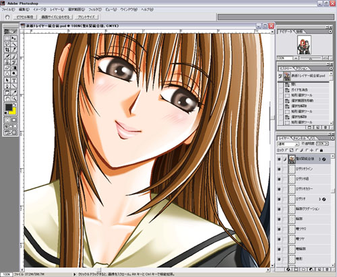Viewport: 337px width, 277px height.
Task: Select the Paintbrush tool
Action: click(x=14, y=56)
